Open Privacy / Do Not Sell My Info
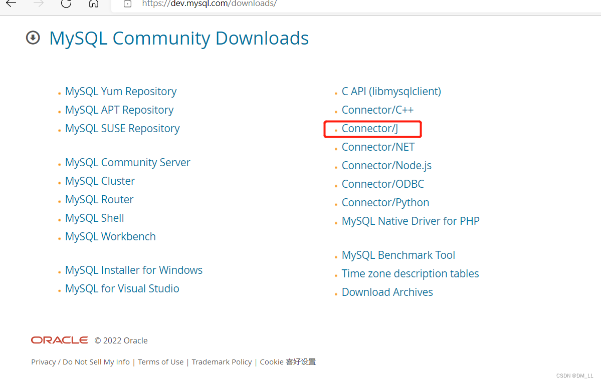The height and width of the screenshot is (383, 601). coord(81,362)
